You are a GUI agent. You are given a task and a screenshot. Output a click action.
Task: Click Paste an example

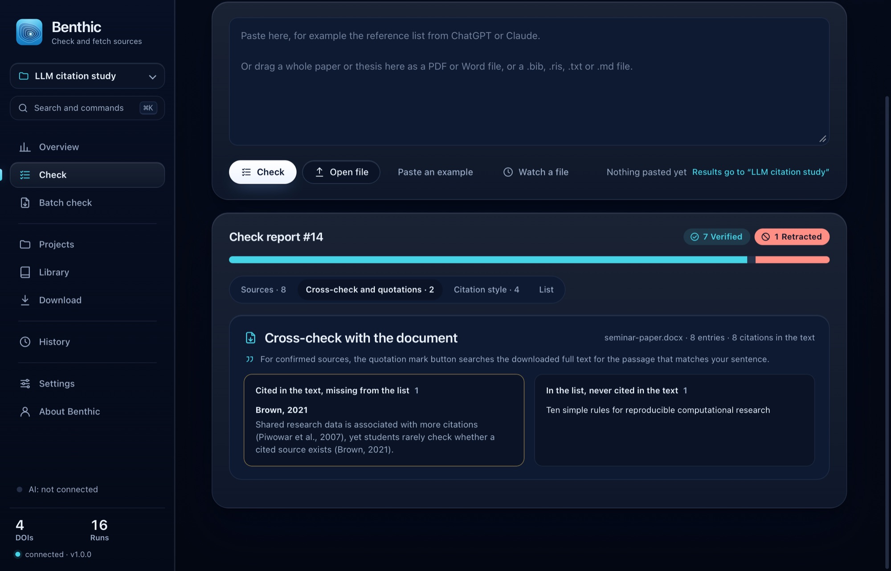coord(435,172)
